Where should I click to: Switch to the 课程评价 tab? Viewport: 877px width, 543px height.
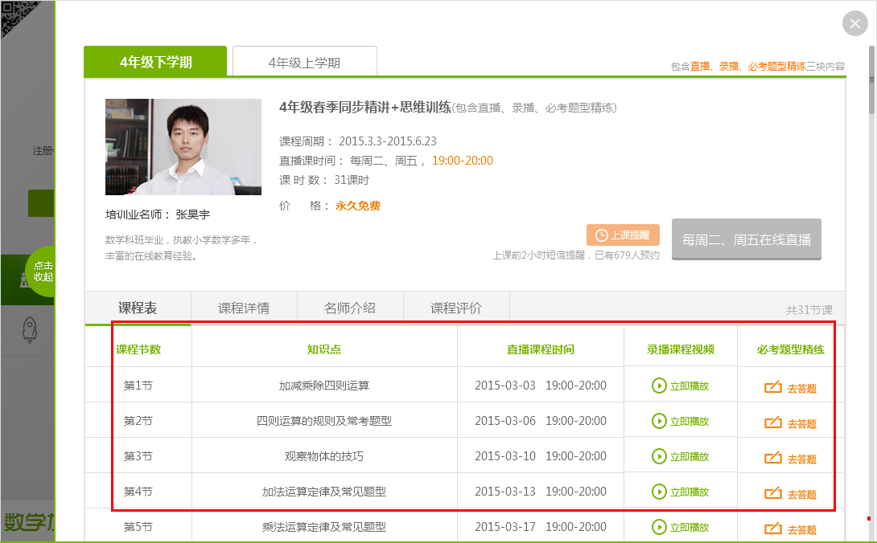point(456,306)
